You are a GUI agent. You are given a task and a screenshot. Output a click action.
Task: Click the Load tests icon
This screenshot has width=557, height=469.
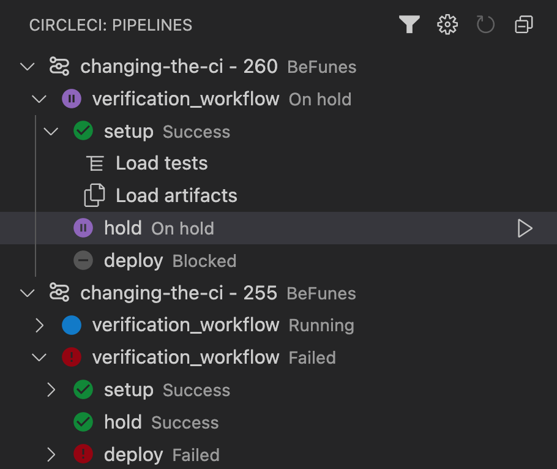pos(95,163)
